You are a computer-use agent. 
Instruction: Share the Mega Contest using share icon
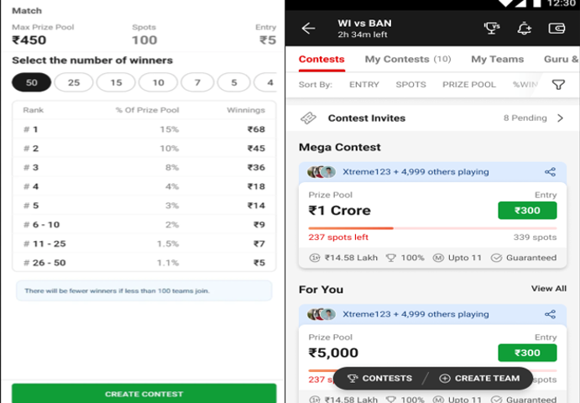click(550, 172)
